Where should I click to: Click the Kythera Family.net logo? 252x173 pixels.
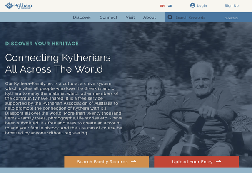tap(19, 6)
